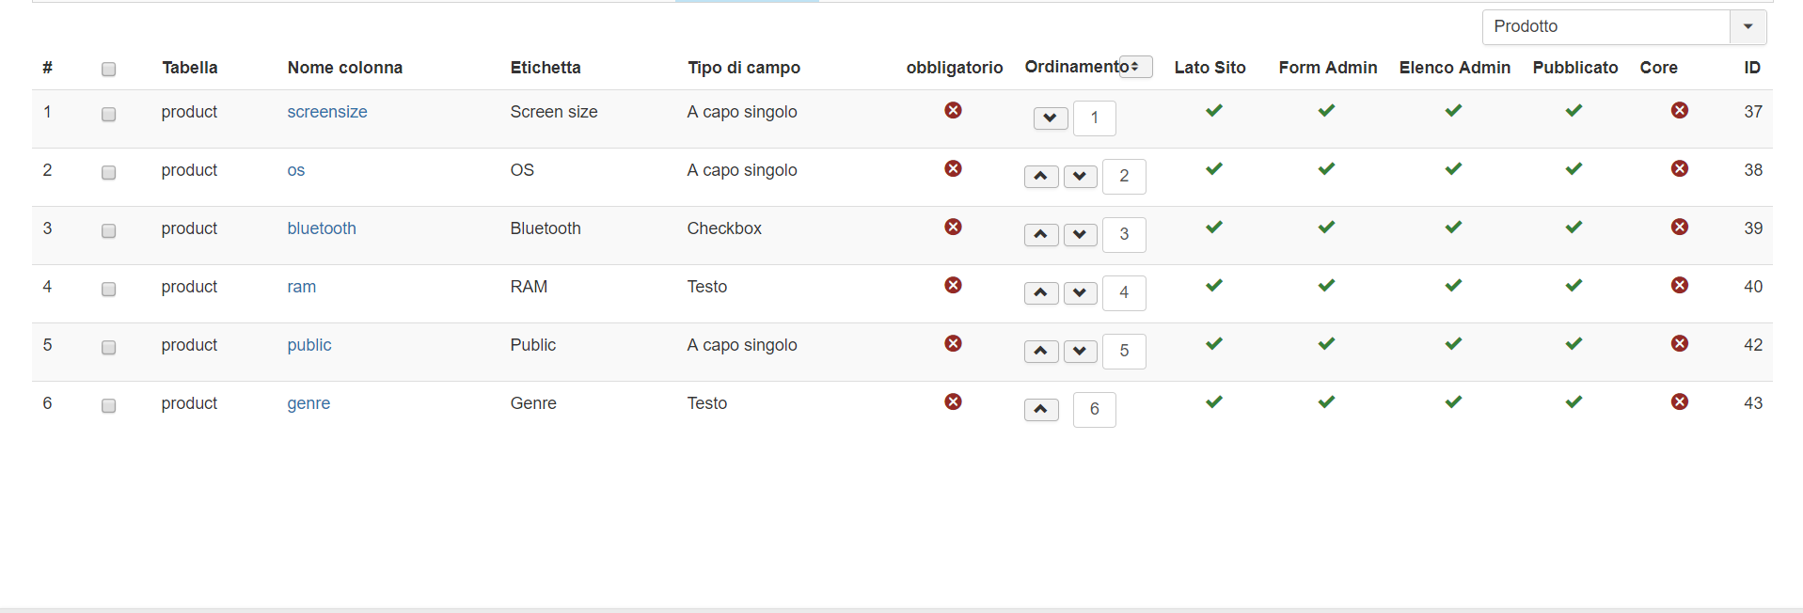Toggle required status for the ram field
Screen dimensions: 1803x613
[953, 286]
